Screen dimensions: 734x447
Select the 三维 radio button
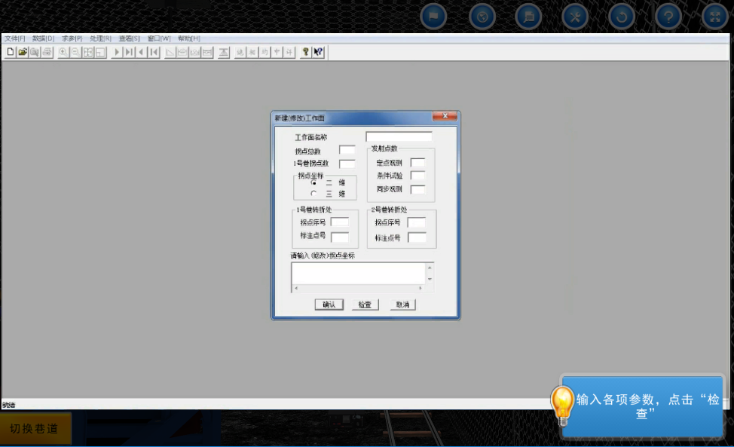tap(313, 194)
